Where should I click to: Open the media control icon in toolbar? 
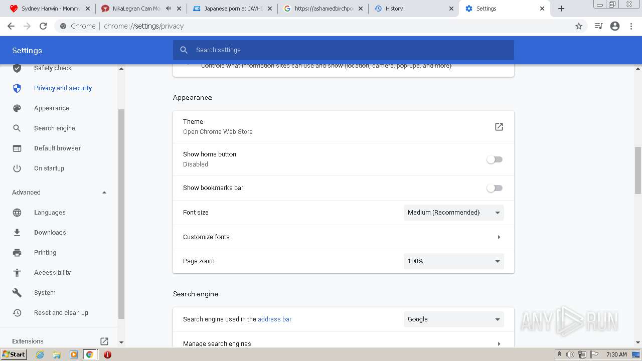(x=598, y=26)
